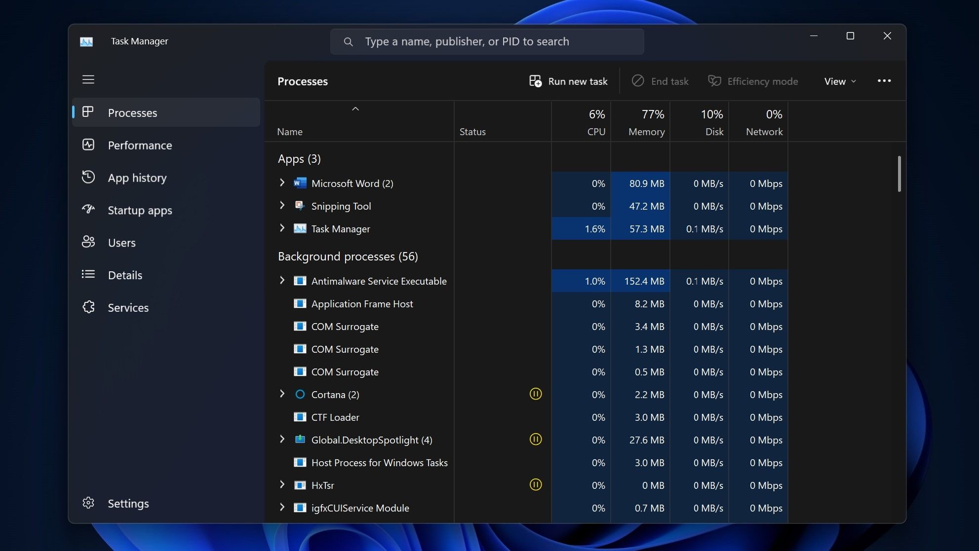This screenshot has width=979, height=551.
Task: Click the Startup apps gauge icon
Action: coord(88,209)
